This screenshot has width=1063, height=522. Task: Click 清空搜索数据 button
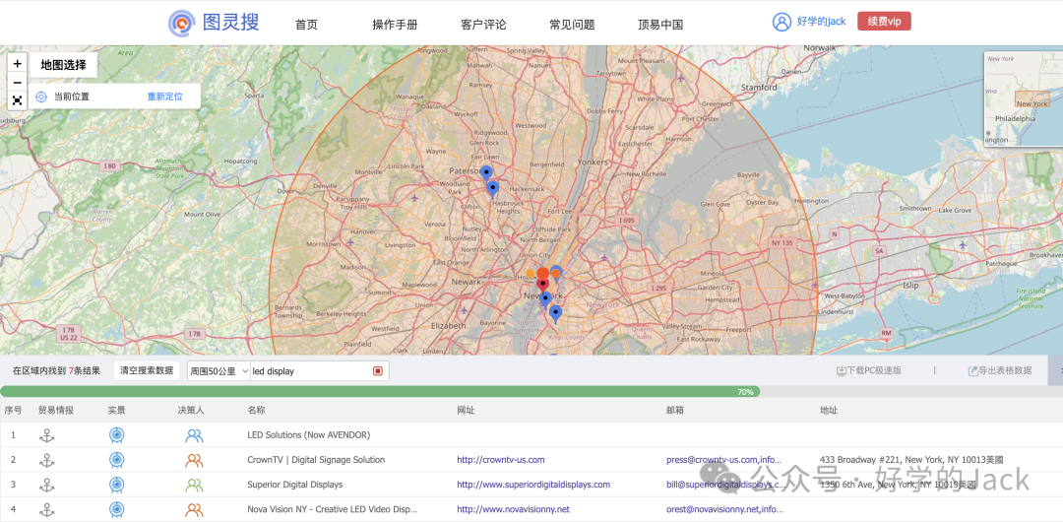coord(147,370)
